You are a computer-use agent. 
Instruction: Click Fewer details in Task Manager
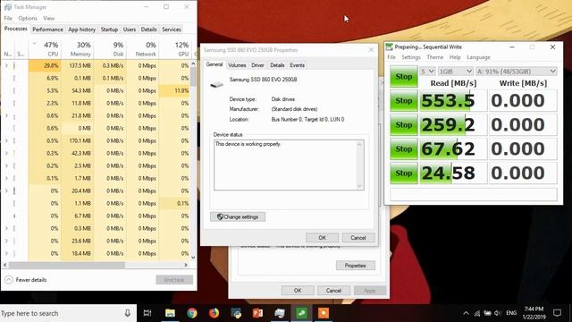click(x=31, y=280)
